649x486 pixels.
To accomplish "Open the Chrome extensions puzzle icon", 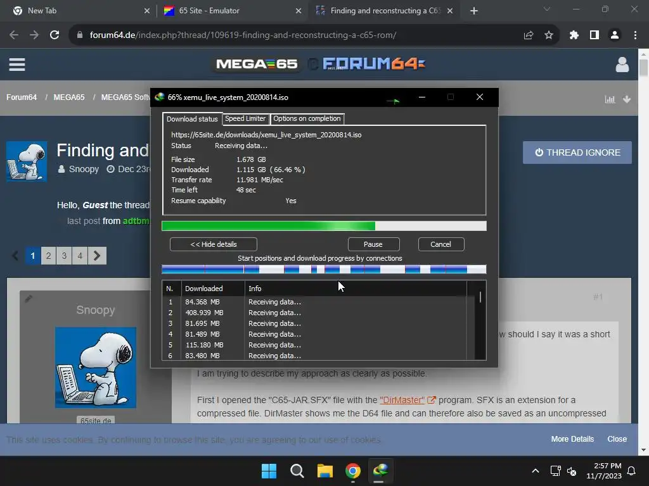I will click(x=574, y=35).
